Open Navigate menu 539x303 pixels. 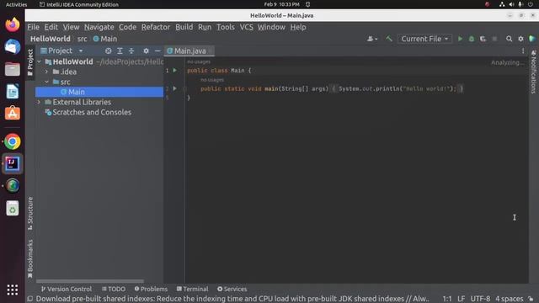(x=99, y=27)
